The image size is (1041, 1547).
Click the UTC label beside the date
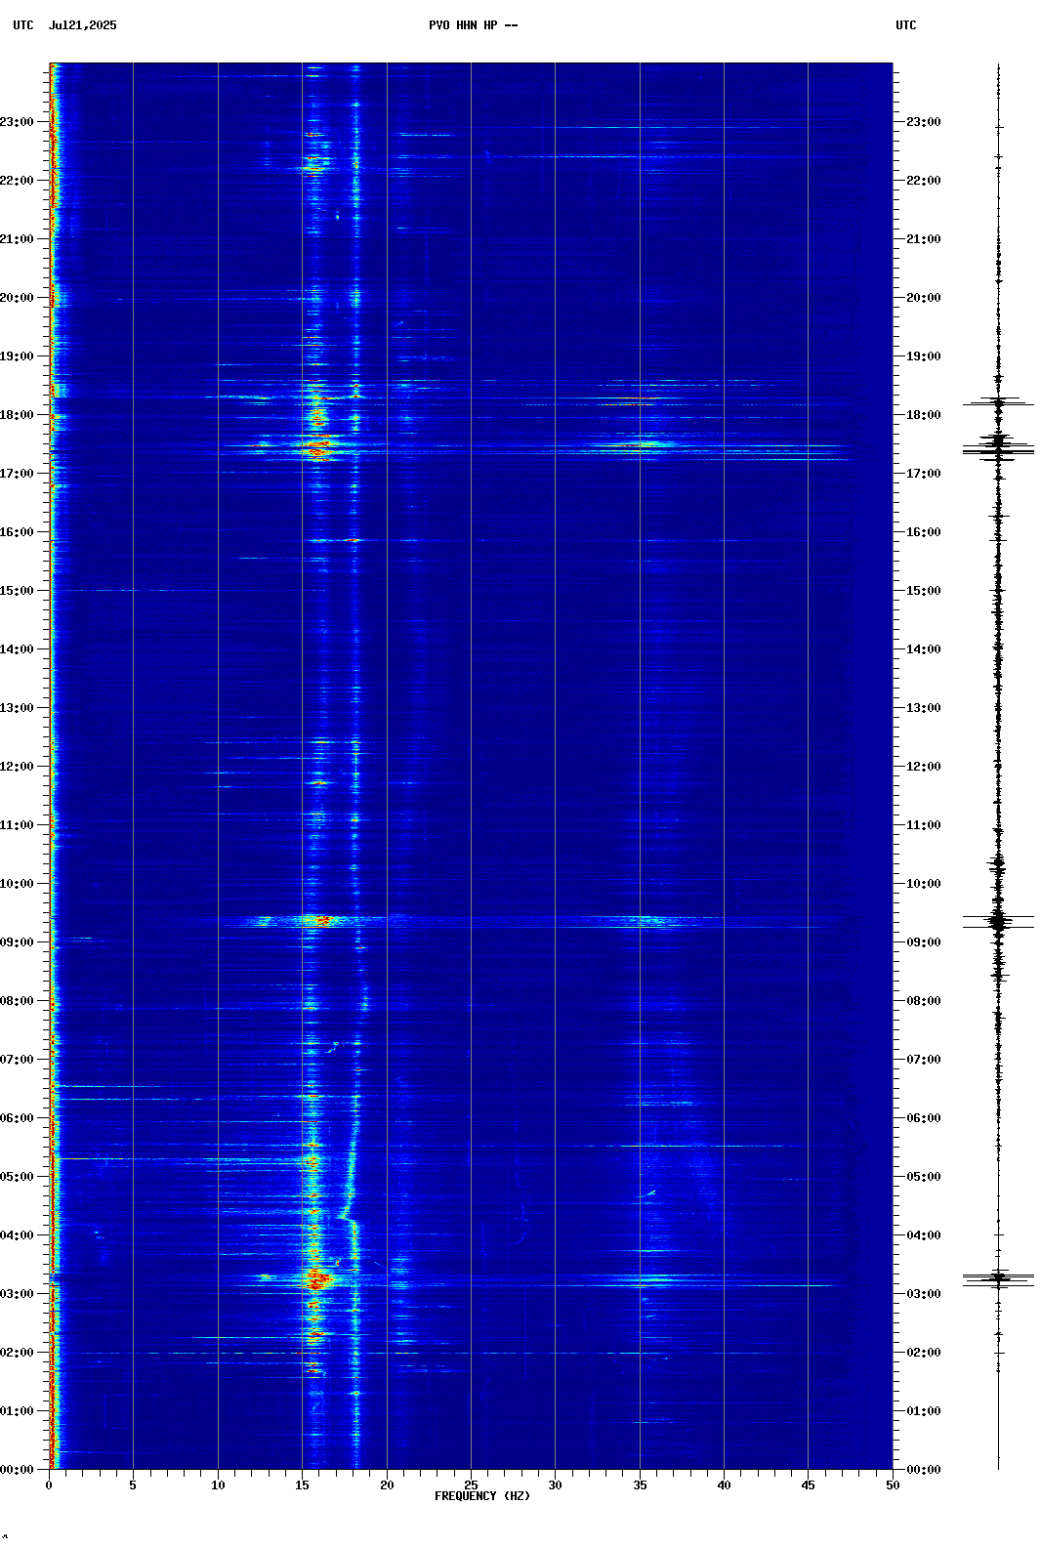click(x=23, y=25)
